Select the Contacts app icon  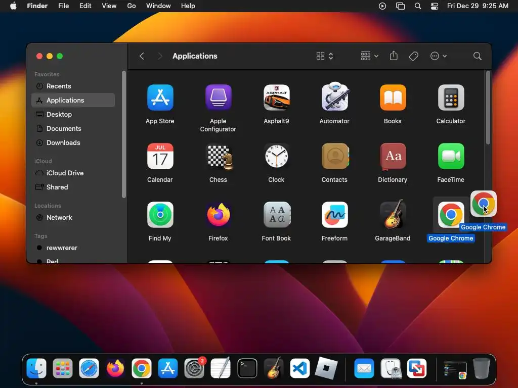[x=335, y=156]
